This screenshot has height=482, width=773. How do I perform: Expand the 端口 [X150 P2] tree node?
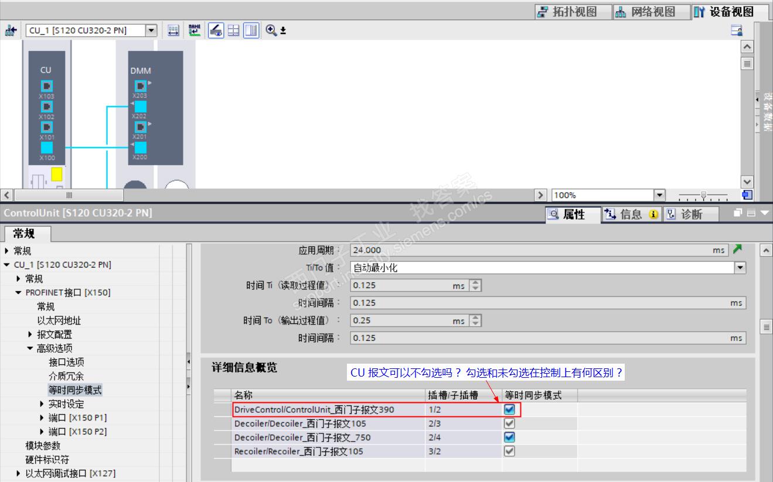(42, 432)
